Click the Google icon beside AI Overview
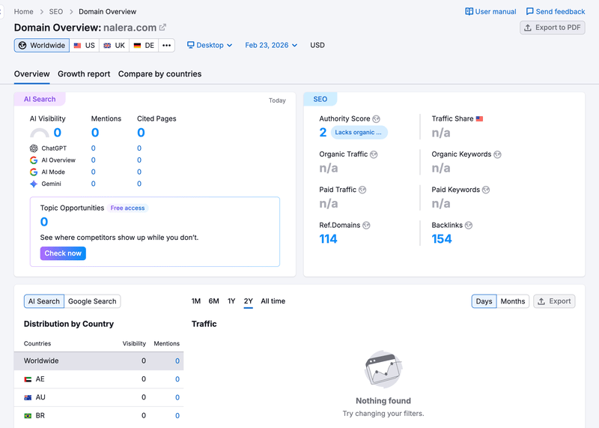Screen dimensions: 599x428 point(34,160)
